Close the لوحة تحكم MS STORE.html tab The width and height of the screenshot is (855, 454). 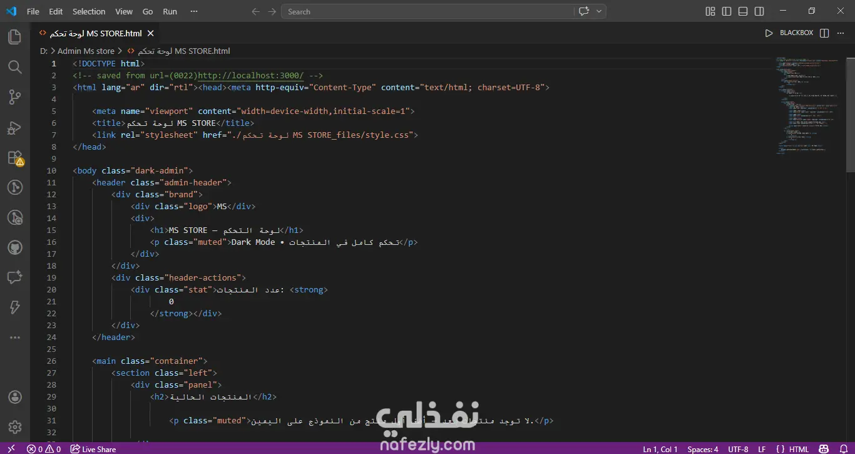pyautogui.click(x=151, y=33)
